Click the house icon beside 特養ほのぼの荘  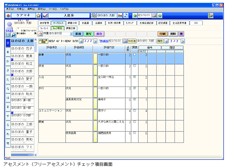(x=40, y=34)
